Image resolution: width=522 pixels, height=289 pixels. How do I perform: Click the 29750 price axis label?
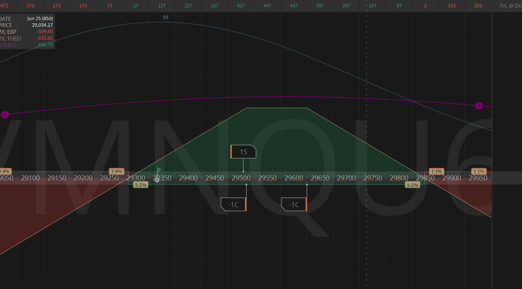tap(373, 178)
